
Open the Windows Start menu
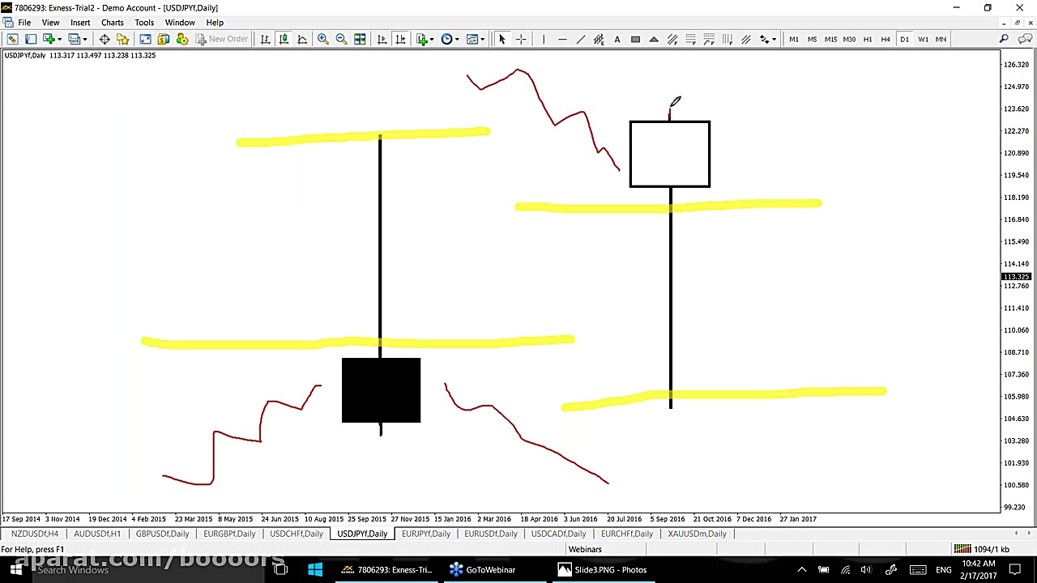(x=15, y=570)
